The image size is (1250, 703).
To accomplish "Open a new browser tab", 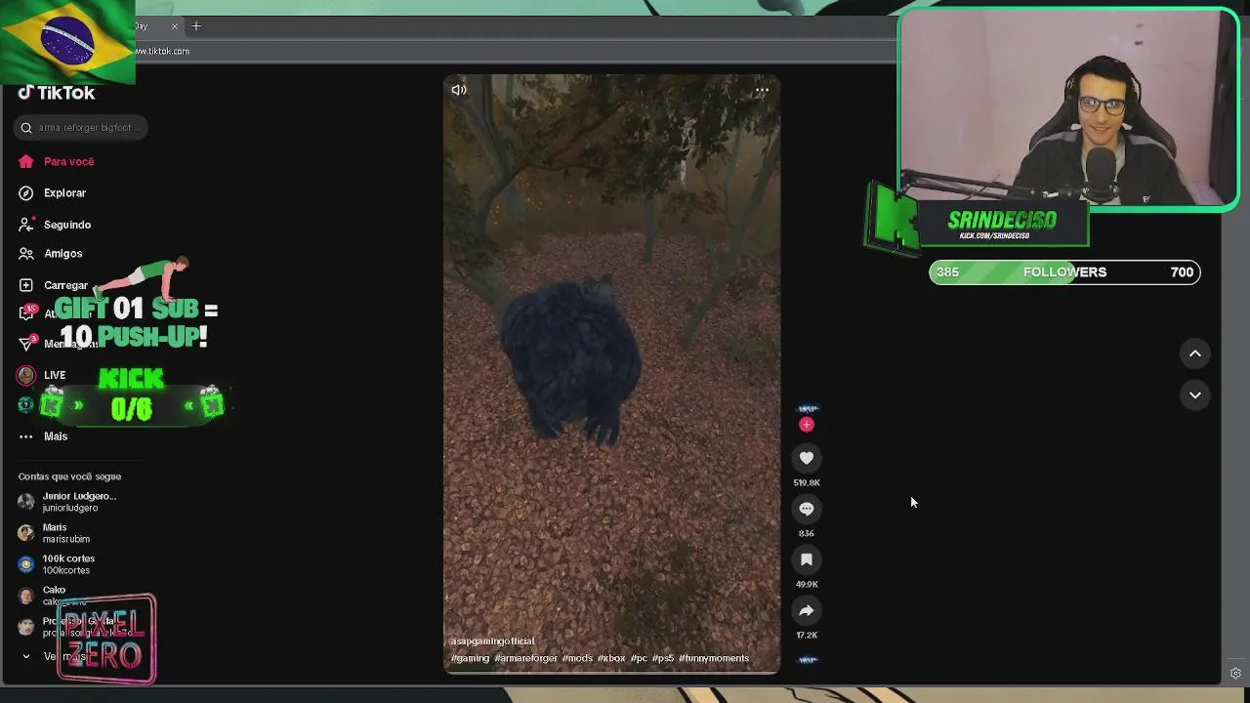I will (x=195, y=26).
